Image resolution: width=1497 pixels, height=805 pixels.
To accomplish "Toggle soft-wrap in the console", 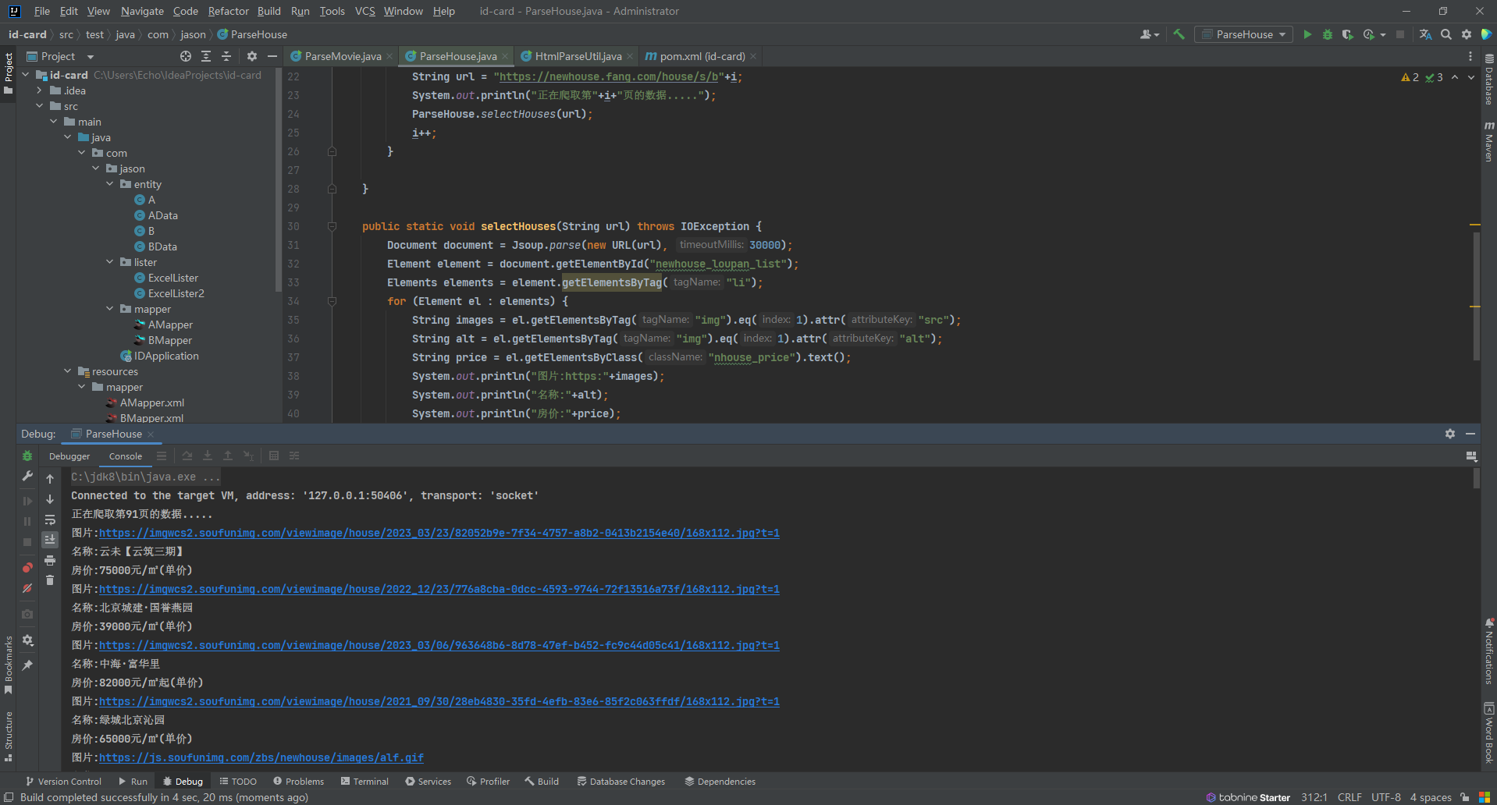I will (x=50, y=520).
